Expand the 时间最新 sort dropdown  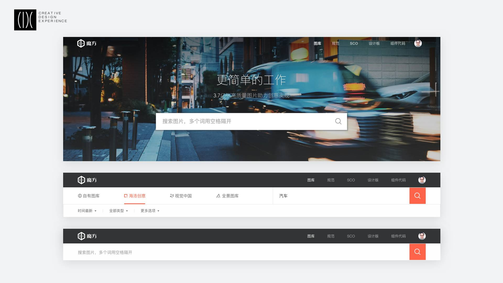click(x=87, y=211)
